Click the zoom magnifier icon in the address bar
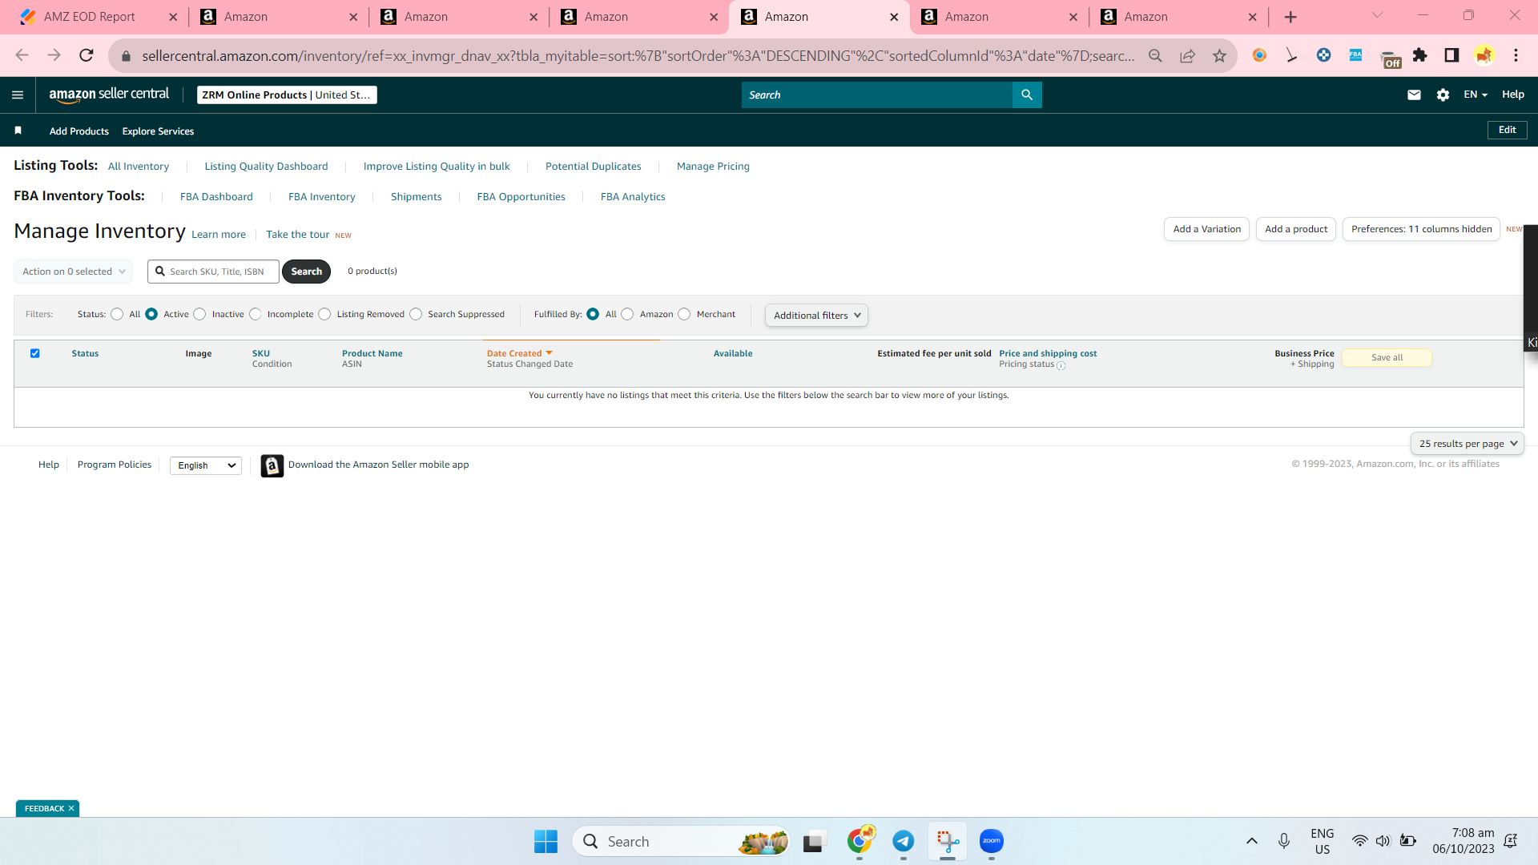This screenshot has height=865, width=1538. click(1155, 55)
